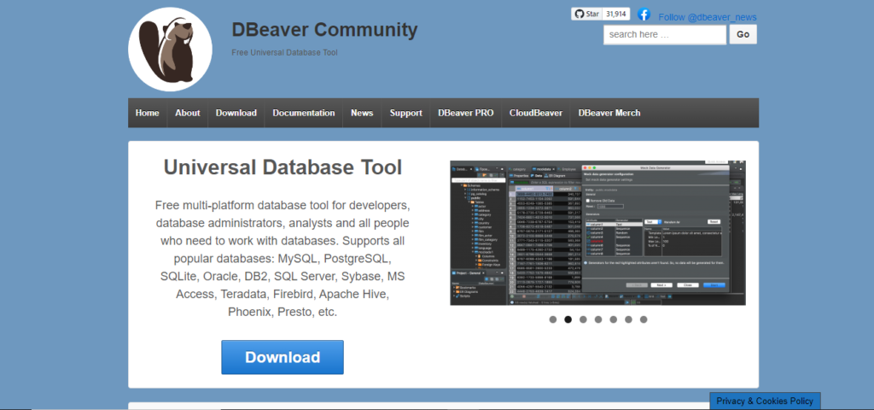The height and width of the screenshot is (410, 874).
Task: Open the Support menu item
Action: [405, 113]
